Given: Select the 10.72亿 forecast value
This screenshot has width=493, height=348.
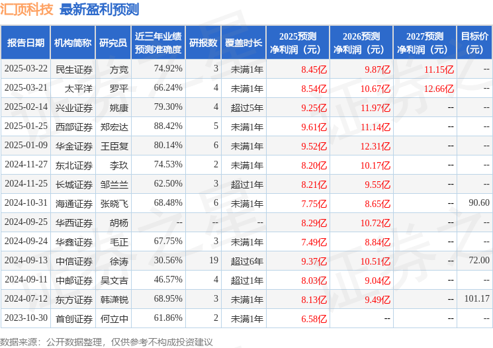Looking at the screenshot, I should [375, 223].
